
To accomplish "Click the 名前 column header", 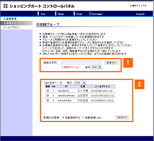I will [83, 87].
